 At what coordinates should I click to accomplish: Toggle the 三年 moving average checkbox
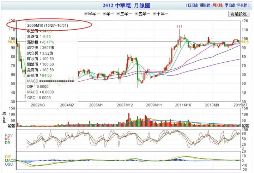(118, 14)
